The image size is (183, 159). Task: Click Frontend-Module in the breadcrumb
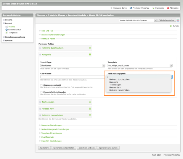tap(77, 15)
